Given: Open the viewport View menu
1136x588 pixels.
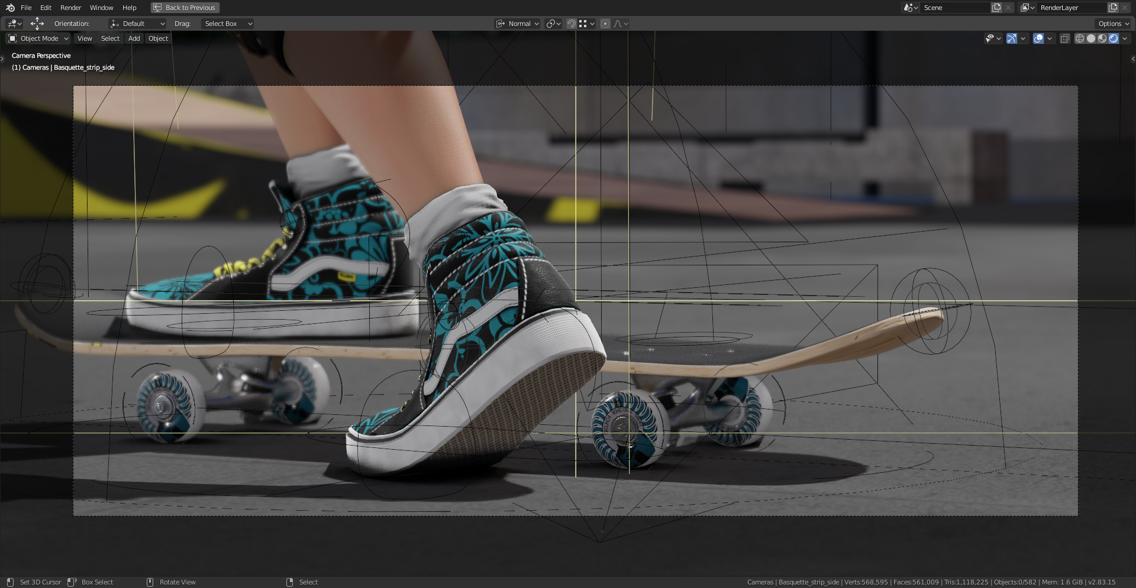Looking at the screenshot, I should (x=85, y=38).
